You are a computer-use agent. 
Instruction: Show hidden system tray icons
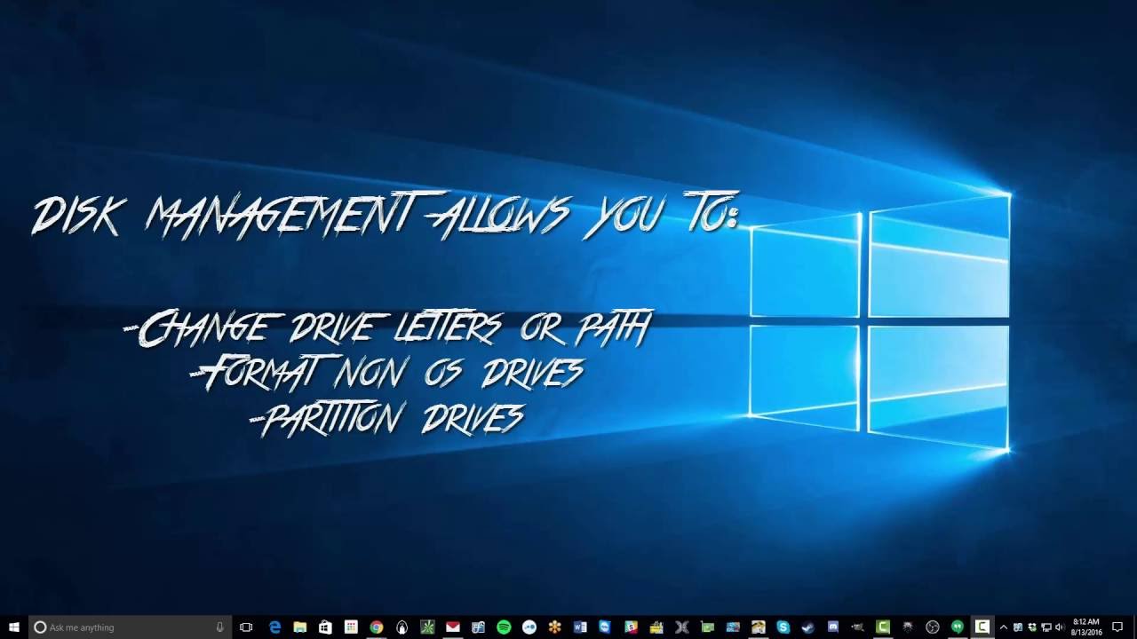point(1004,627)
